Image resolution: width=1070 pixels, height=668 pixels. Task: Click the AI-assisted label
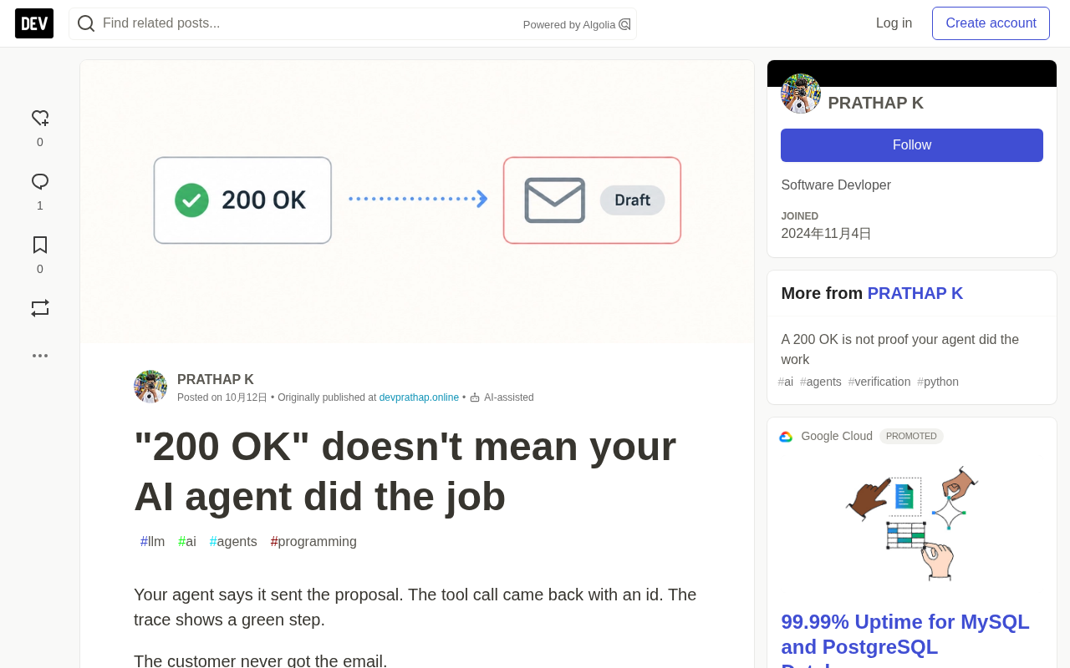509,397
